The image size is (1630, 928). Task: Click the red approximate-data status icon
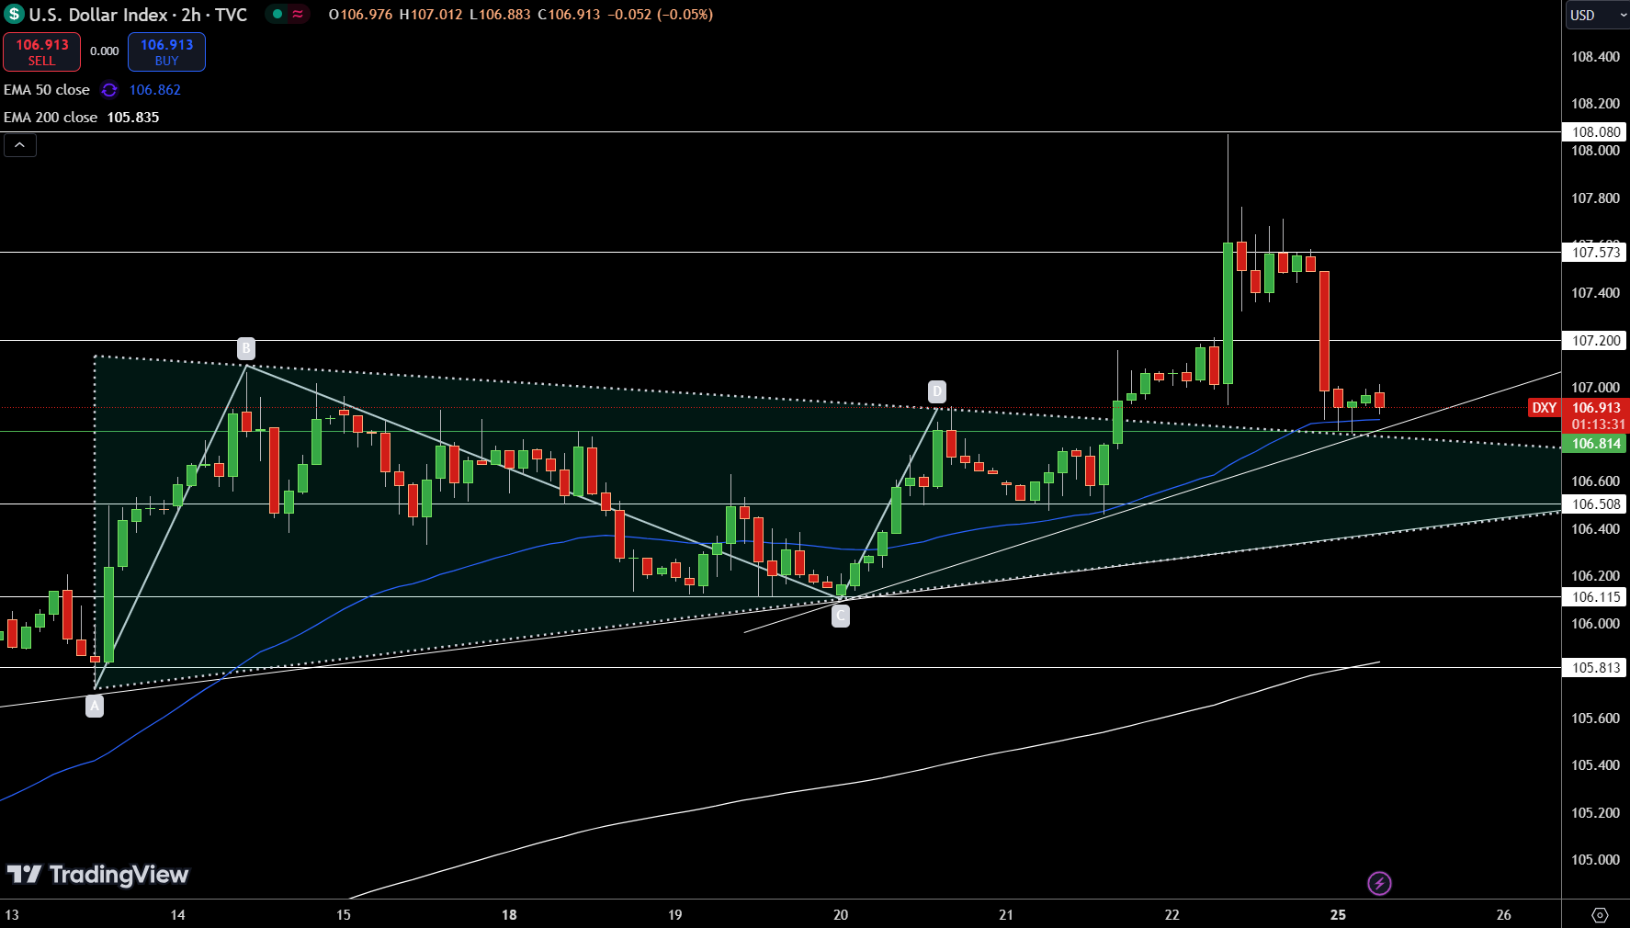pyautogui.click(x=298, y=14)
